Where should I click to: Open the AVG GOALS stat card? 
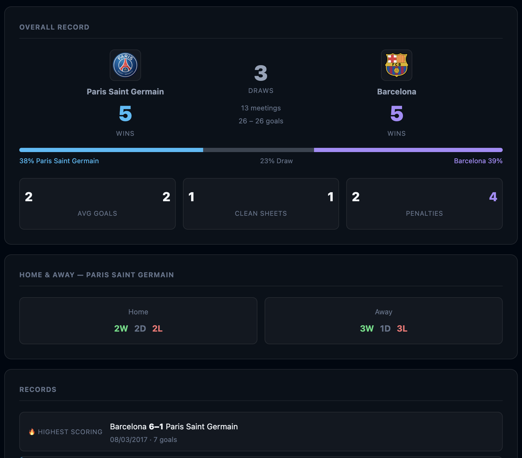pos(97,204)
